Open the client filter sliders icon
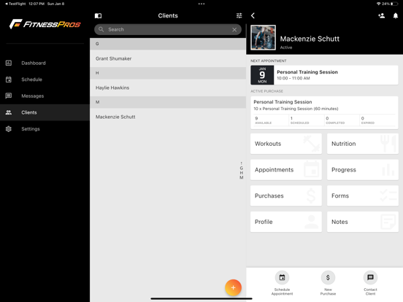 pyautogui.click(x=239, y=15)
